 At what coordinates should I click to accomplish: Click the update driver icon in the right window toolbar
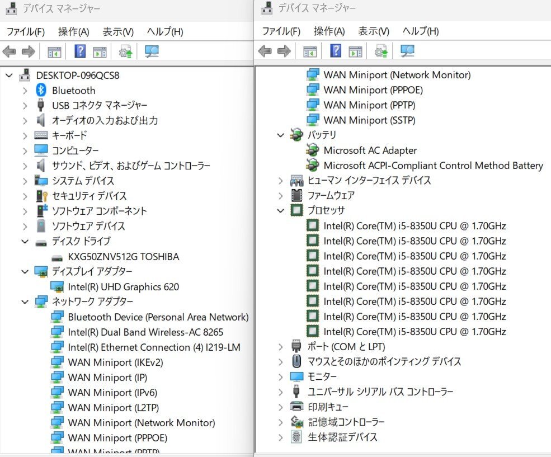[382, 51]
